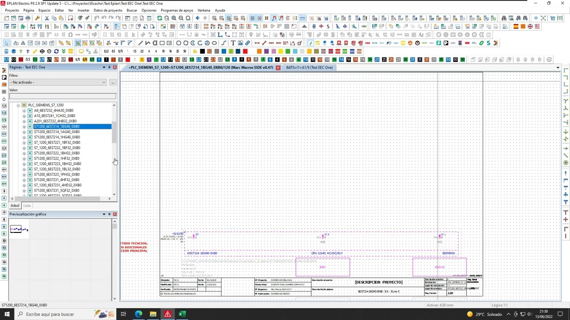Image resolution: width=570 pixels, height=320 pixels.
Task: Click the pointer Selection arrow tool
Action: point(7,43)
